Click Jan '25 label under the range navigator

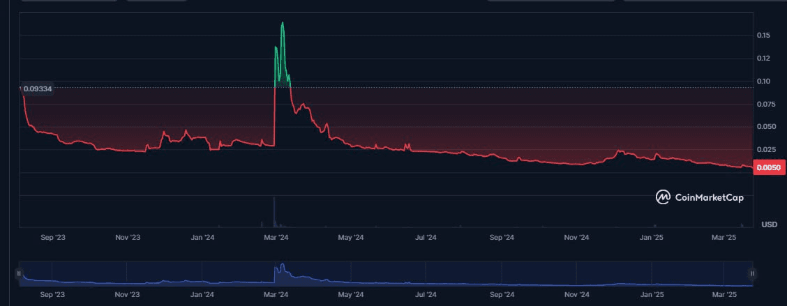point(652,296)
